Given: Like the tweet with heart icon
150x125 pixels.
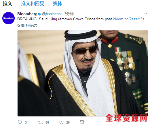Looking at the screenshot, I should click(x=61, y=122).
